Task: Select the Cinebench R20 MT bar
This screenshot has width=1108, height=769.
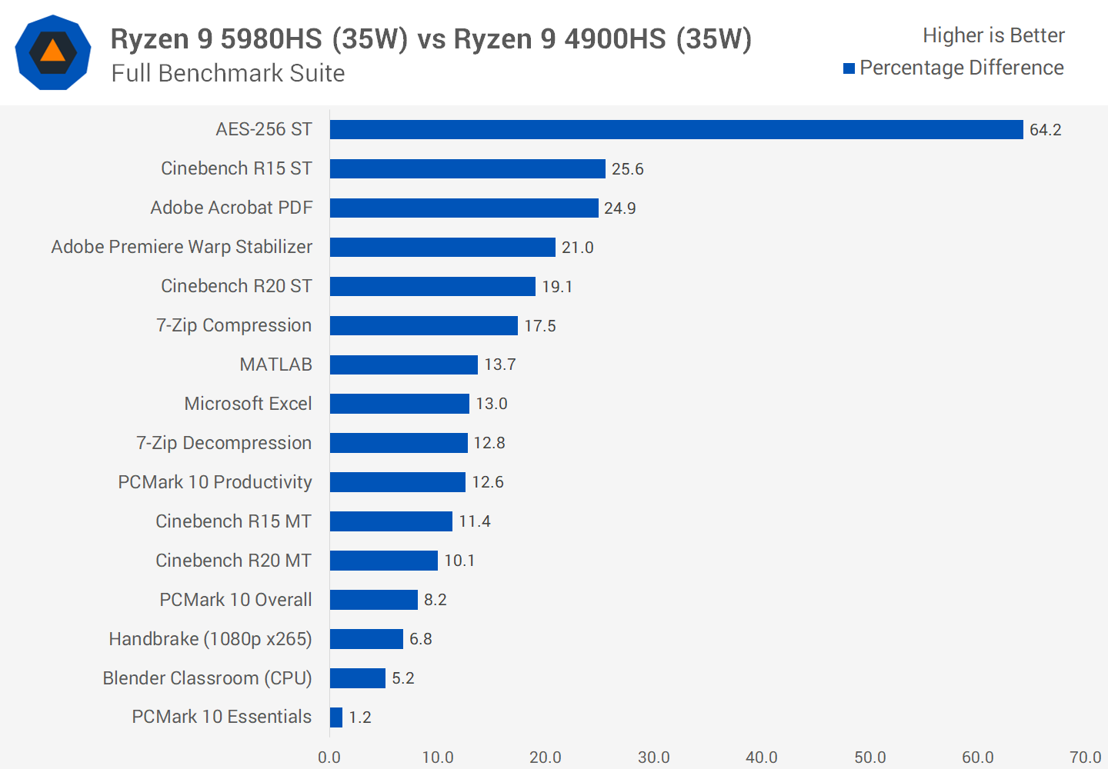Action: pyautogui.click(x=383, y=561)
